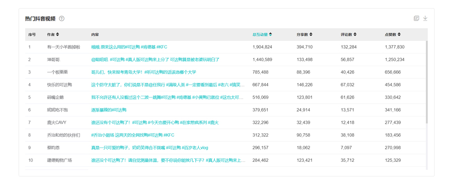This screenshot has width=453, height=184.
Task: Open video link 我不允许还有人没看过这个二拨一跳舞
Action: (x=167, y=98)
